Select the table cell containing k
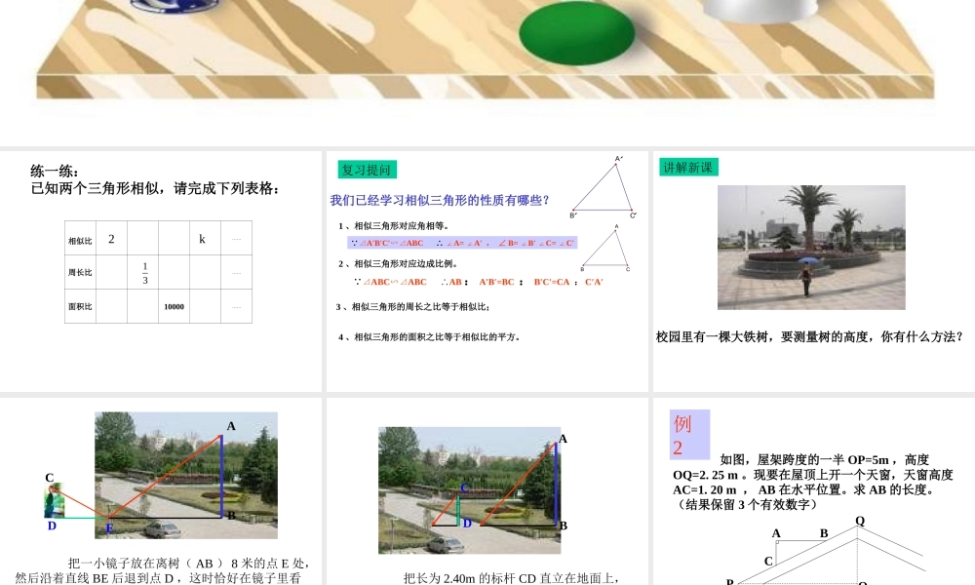The image size is (975, 585). click(205, 238)
